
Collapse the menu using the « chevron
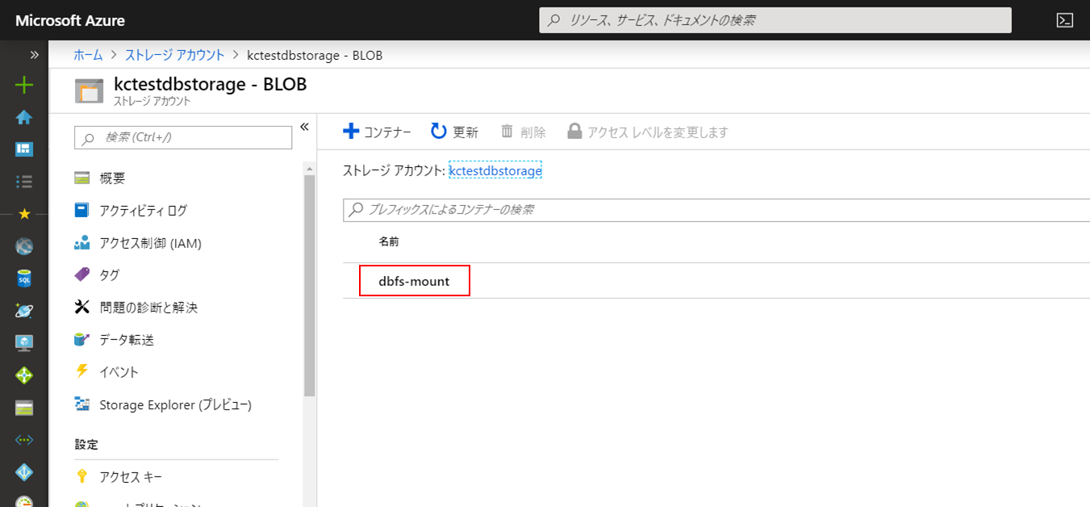coord(304,126)
